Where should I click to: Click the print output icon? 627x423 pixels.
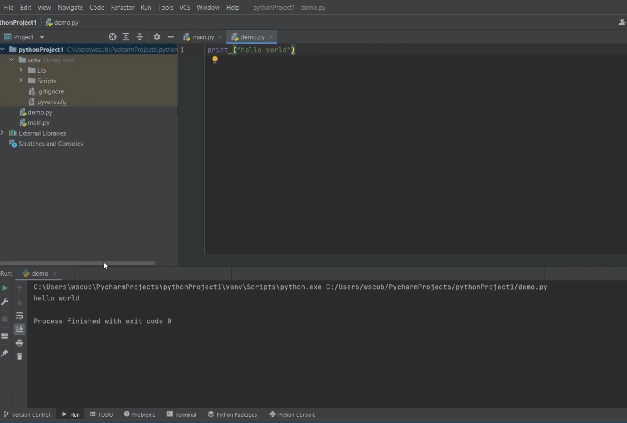(19, 343)
